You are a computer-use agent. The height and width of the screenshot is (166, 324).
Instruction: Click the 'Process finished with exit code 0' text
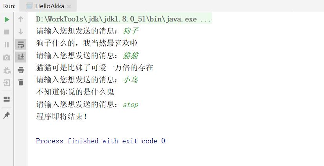coord(101,141)
